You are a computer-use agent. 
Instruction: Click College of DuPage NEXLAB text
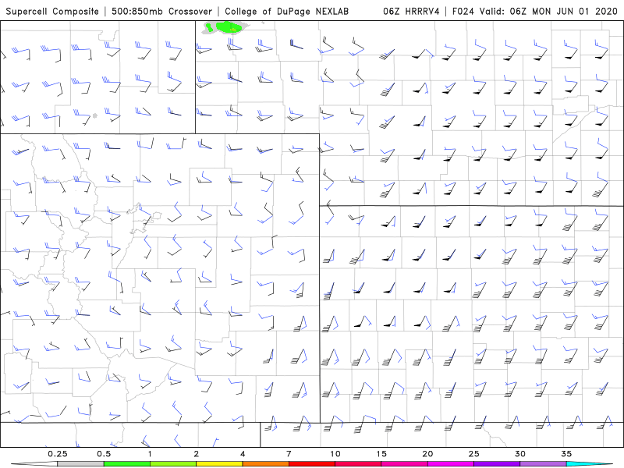point(286,12)
